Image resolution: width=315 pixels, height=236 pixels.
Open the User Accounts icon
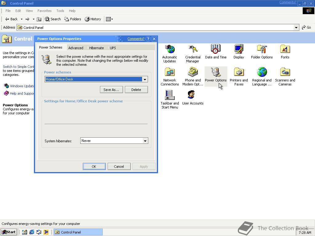[x=193, y=98]
